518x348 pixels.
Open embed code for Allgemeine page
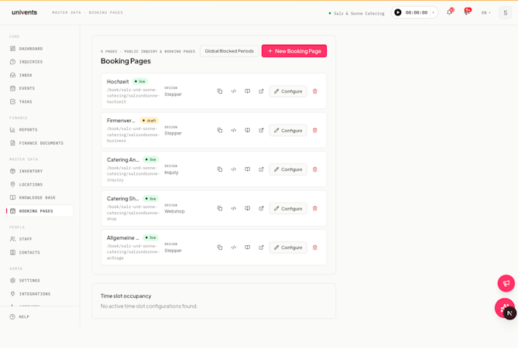(234, 247)
